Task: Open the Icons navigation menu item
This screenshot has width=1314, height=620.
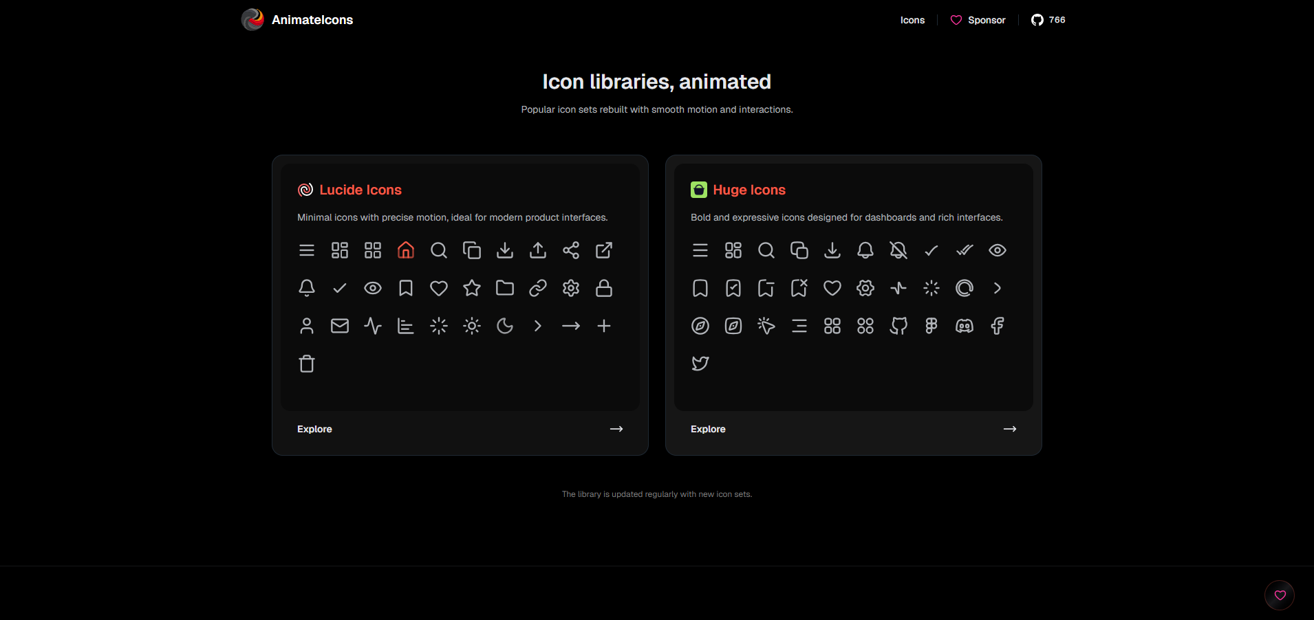Action: [x=912, y=20]
